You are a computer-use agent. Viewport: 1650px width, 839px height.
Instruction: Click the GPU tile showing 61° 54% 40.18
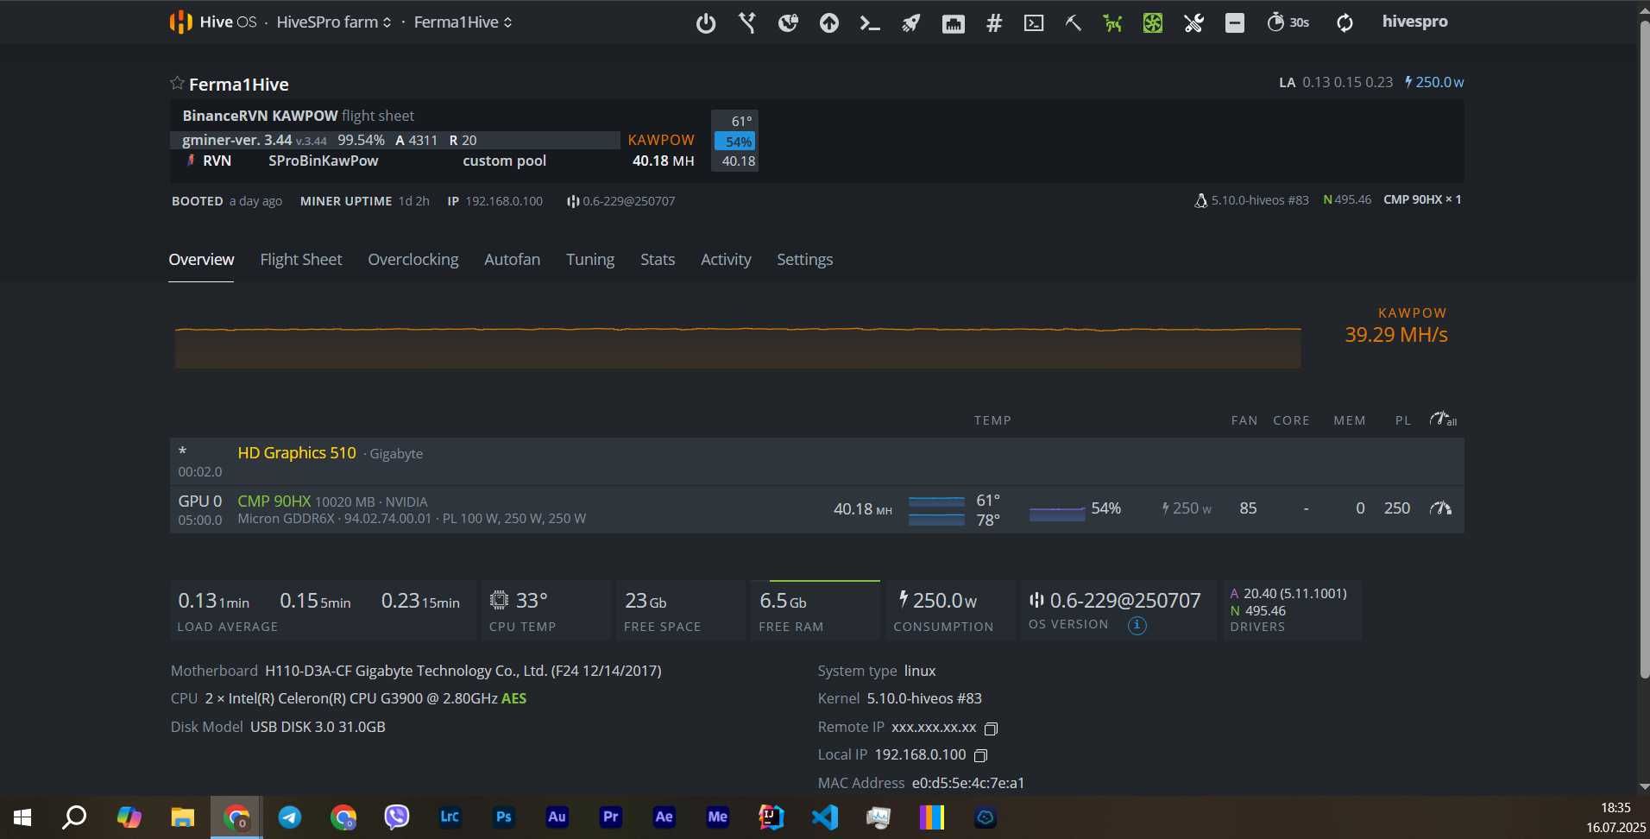pyautogui.click(x=735, y=141)
